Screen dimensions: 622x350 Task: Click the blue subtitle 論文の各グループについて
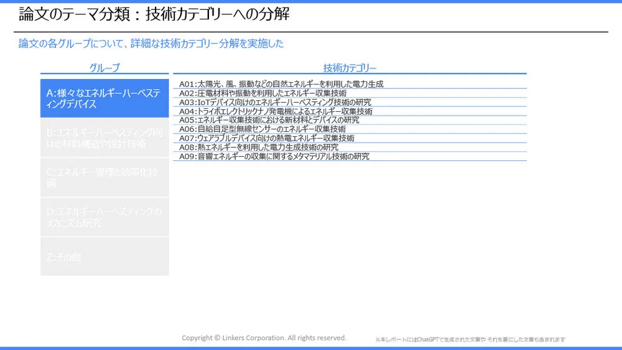click(x=151, y=44)
